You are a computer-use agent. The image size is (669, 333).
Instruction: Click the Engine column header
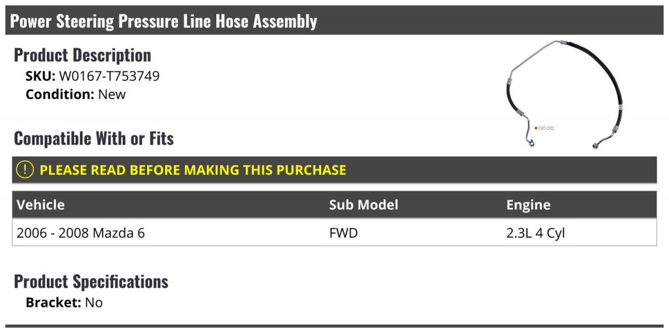click(x=528, y=205)
